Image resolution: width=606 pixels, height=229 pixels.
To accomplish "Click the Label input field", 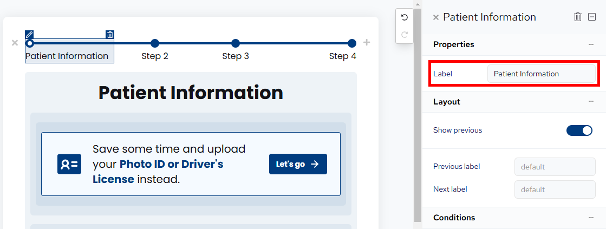I will (x=542, y=74).
